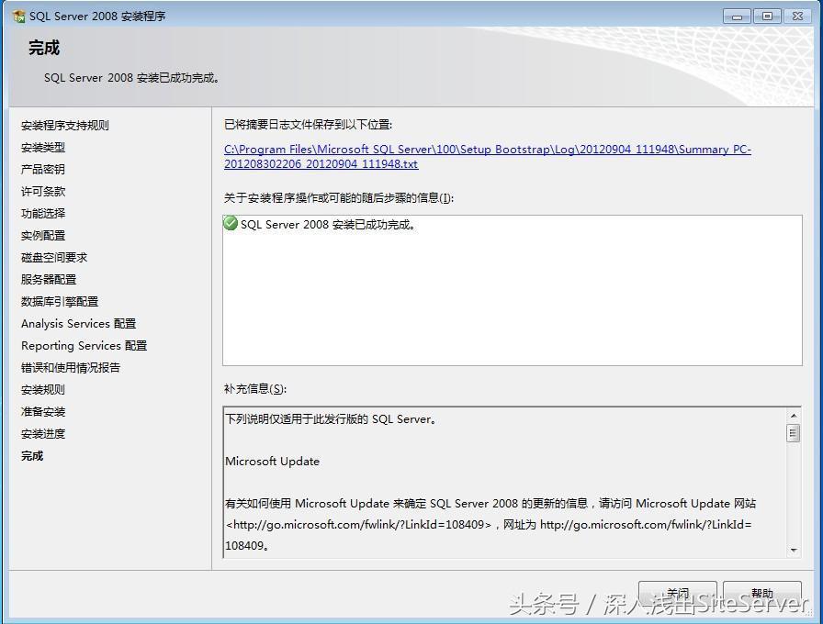823x624 pixels.
Task: Select 准备安装 in the step list
Action: point(43,412)
